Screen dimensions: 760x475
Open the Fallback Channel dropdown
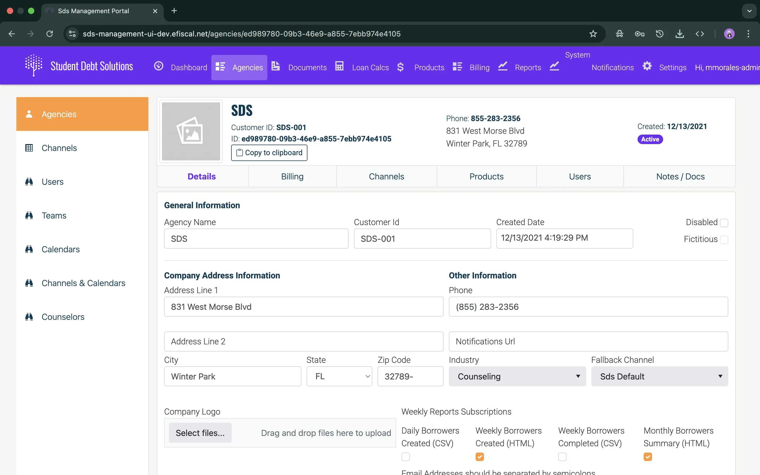point(659,376)
